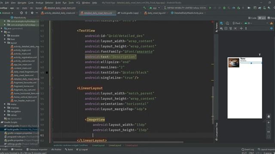Open activity_login.xml in project tree
Screen dimensions: 275x154
pos(22,50)
